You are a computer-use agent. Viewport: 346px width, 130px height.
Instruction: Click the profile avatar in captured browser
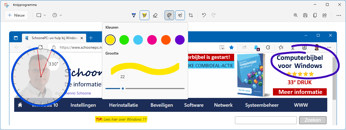coord(317,47)
